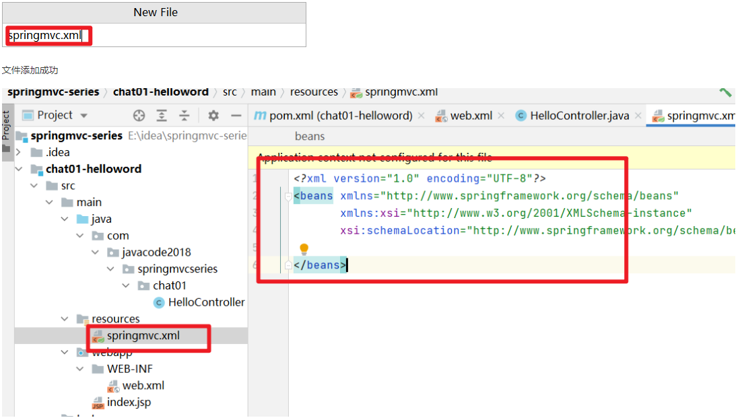Click the yellow light bulb intention icon
The image size is (740, 418).
[x=304, y=249]
